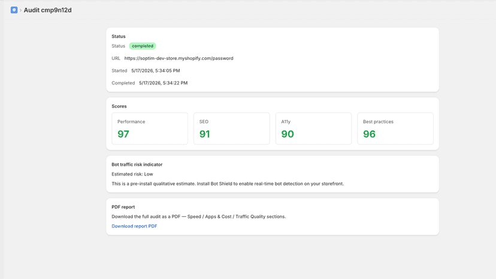Click the blue shield app icon in breadcrumb
The image size is (496, 279).
point(14,10)
